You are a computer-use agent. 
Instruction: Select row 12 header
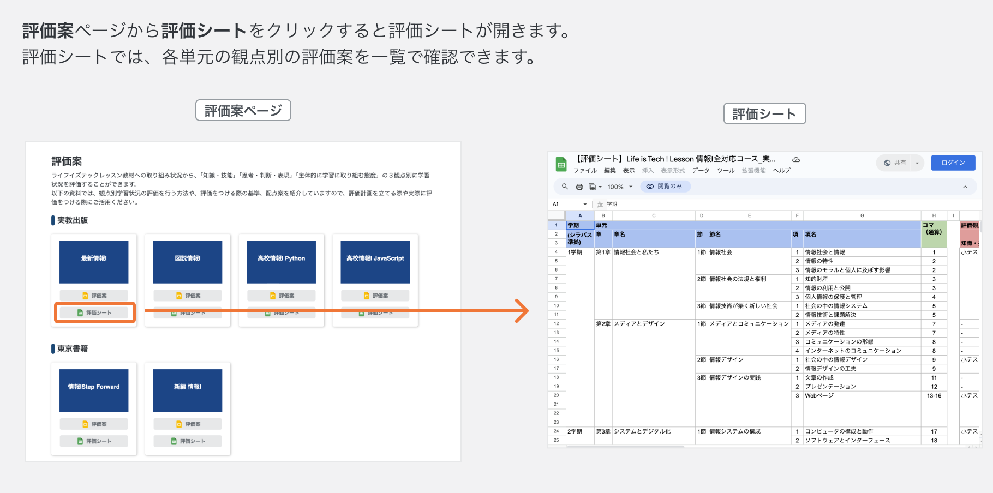click(x=557, y=324)
